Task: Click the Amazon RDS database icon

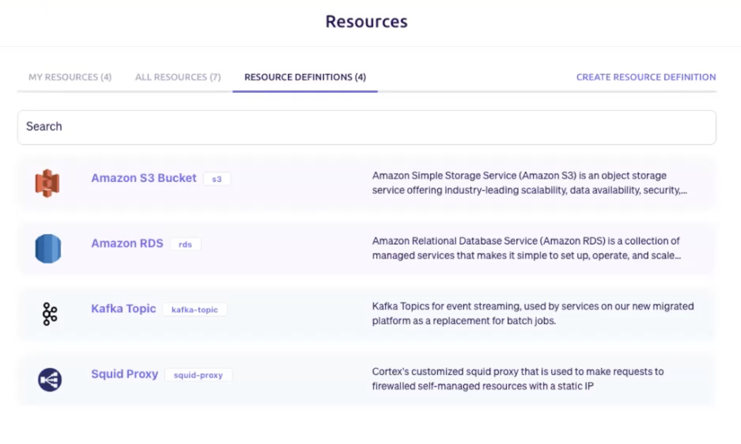Action: pos(48,249)
